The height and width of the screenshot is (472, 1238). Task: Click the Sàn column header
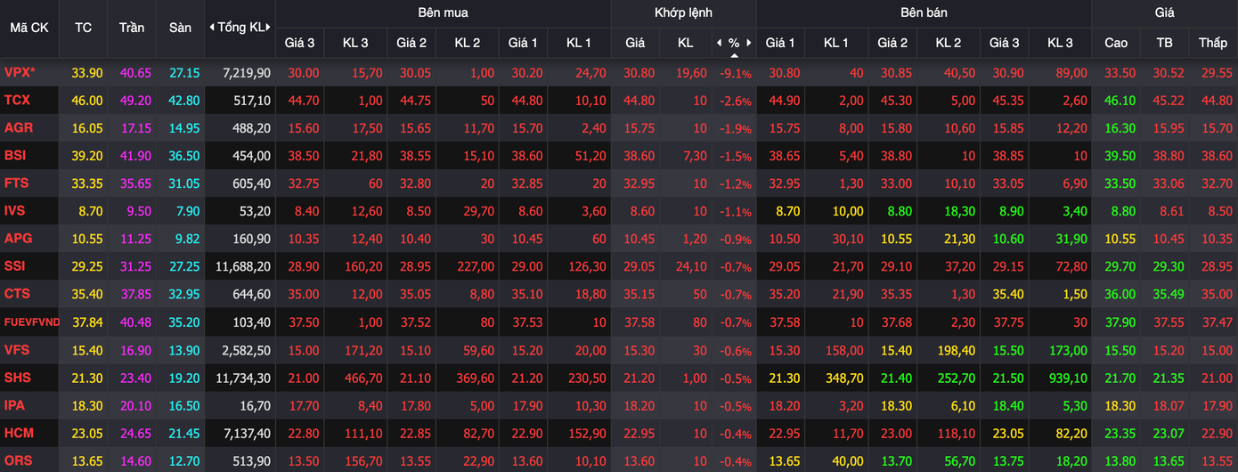pos(180,28)
